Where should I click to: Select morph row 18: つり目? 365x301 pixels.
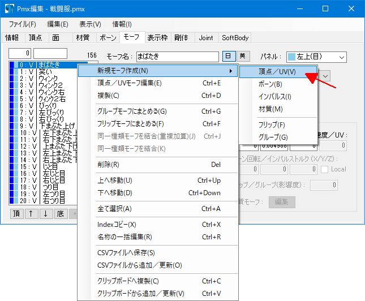(x=44, y=187)
